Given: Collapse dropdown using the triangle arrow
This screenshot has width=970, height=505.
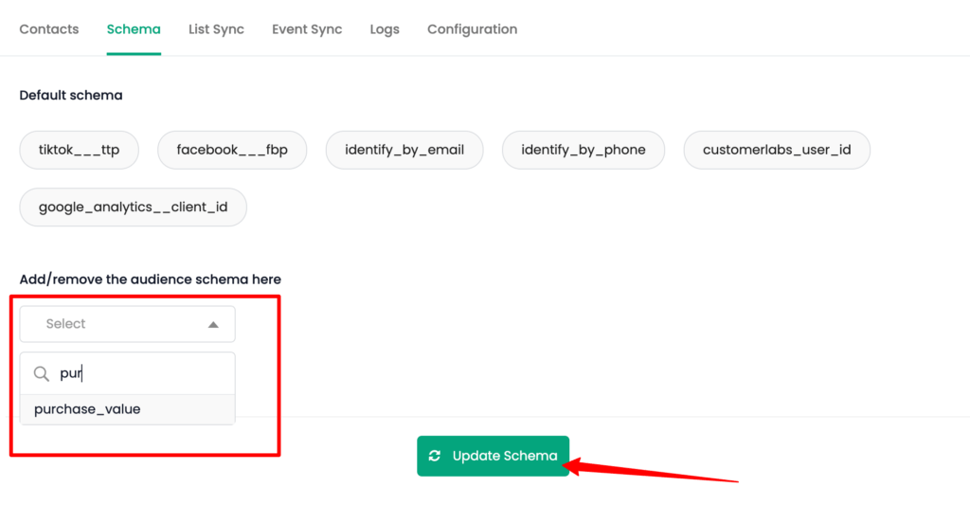Looking at the screenshot, I should coord(213,324).
